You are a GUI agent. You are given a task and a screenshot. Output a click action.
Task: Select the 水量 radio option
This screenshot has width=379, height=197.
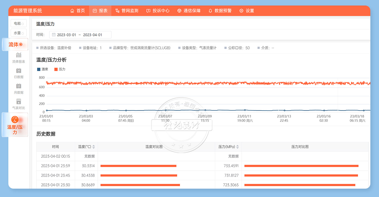click(22, 33)
